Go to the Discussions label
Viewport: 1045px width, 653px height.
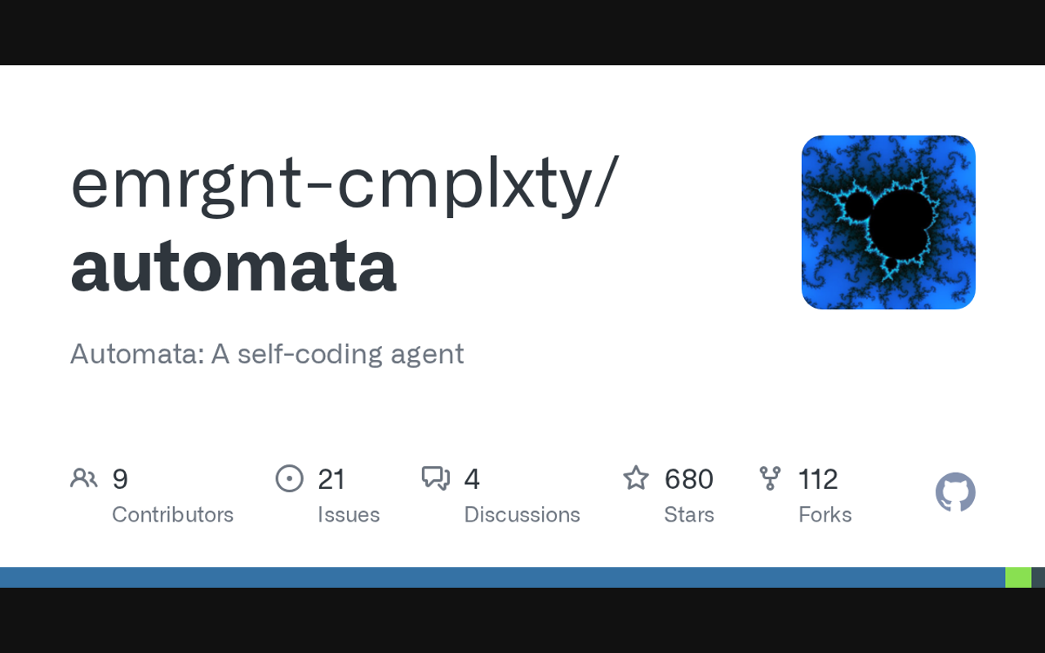[x=522, y=514]
